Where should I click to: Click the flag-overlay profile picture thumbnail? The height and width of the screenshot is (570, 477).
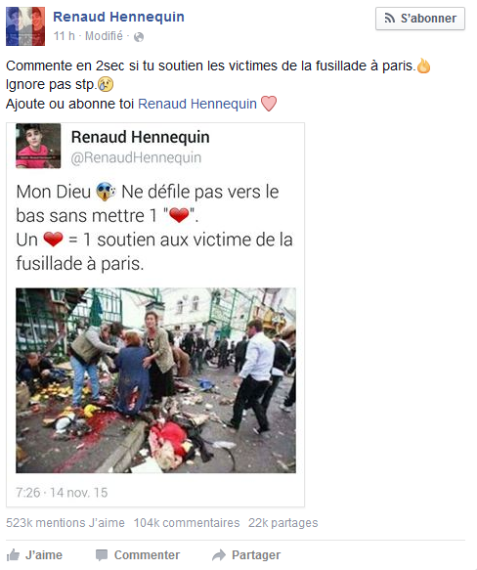[x=25, y=26]
